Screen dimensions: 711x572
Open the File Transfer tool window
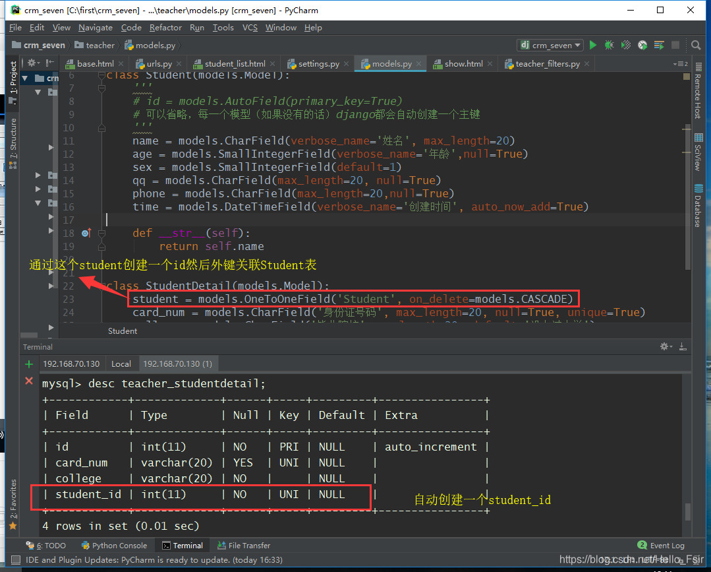(244, 546)
